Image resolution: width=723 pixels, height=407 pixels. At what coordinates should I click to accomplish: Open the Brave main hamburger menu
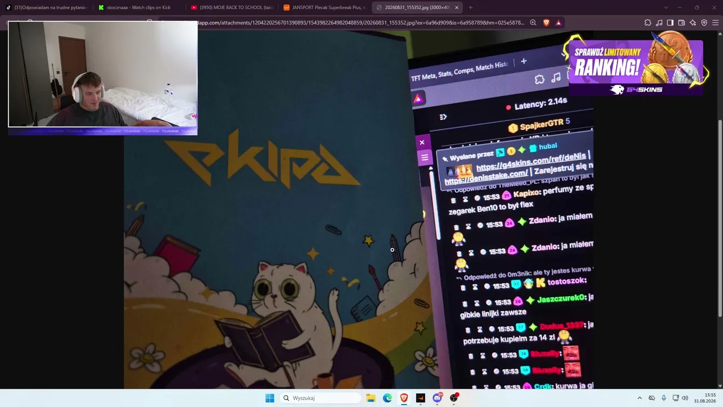pos(715,23)
